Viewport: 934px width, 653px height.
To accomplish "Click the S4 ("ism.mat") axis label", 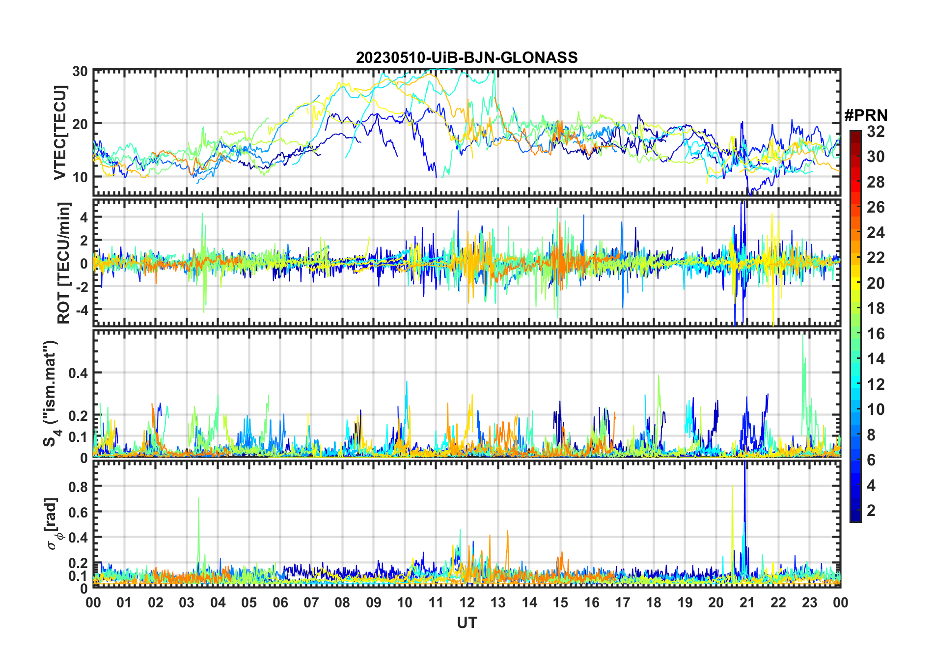I will point(51,393).
